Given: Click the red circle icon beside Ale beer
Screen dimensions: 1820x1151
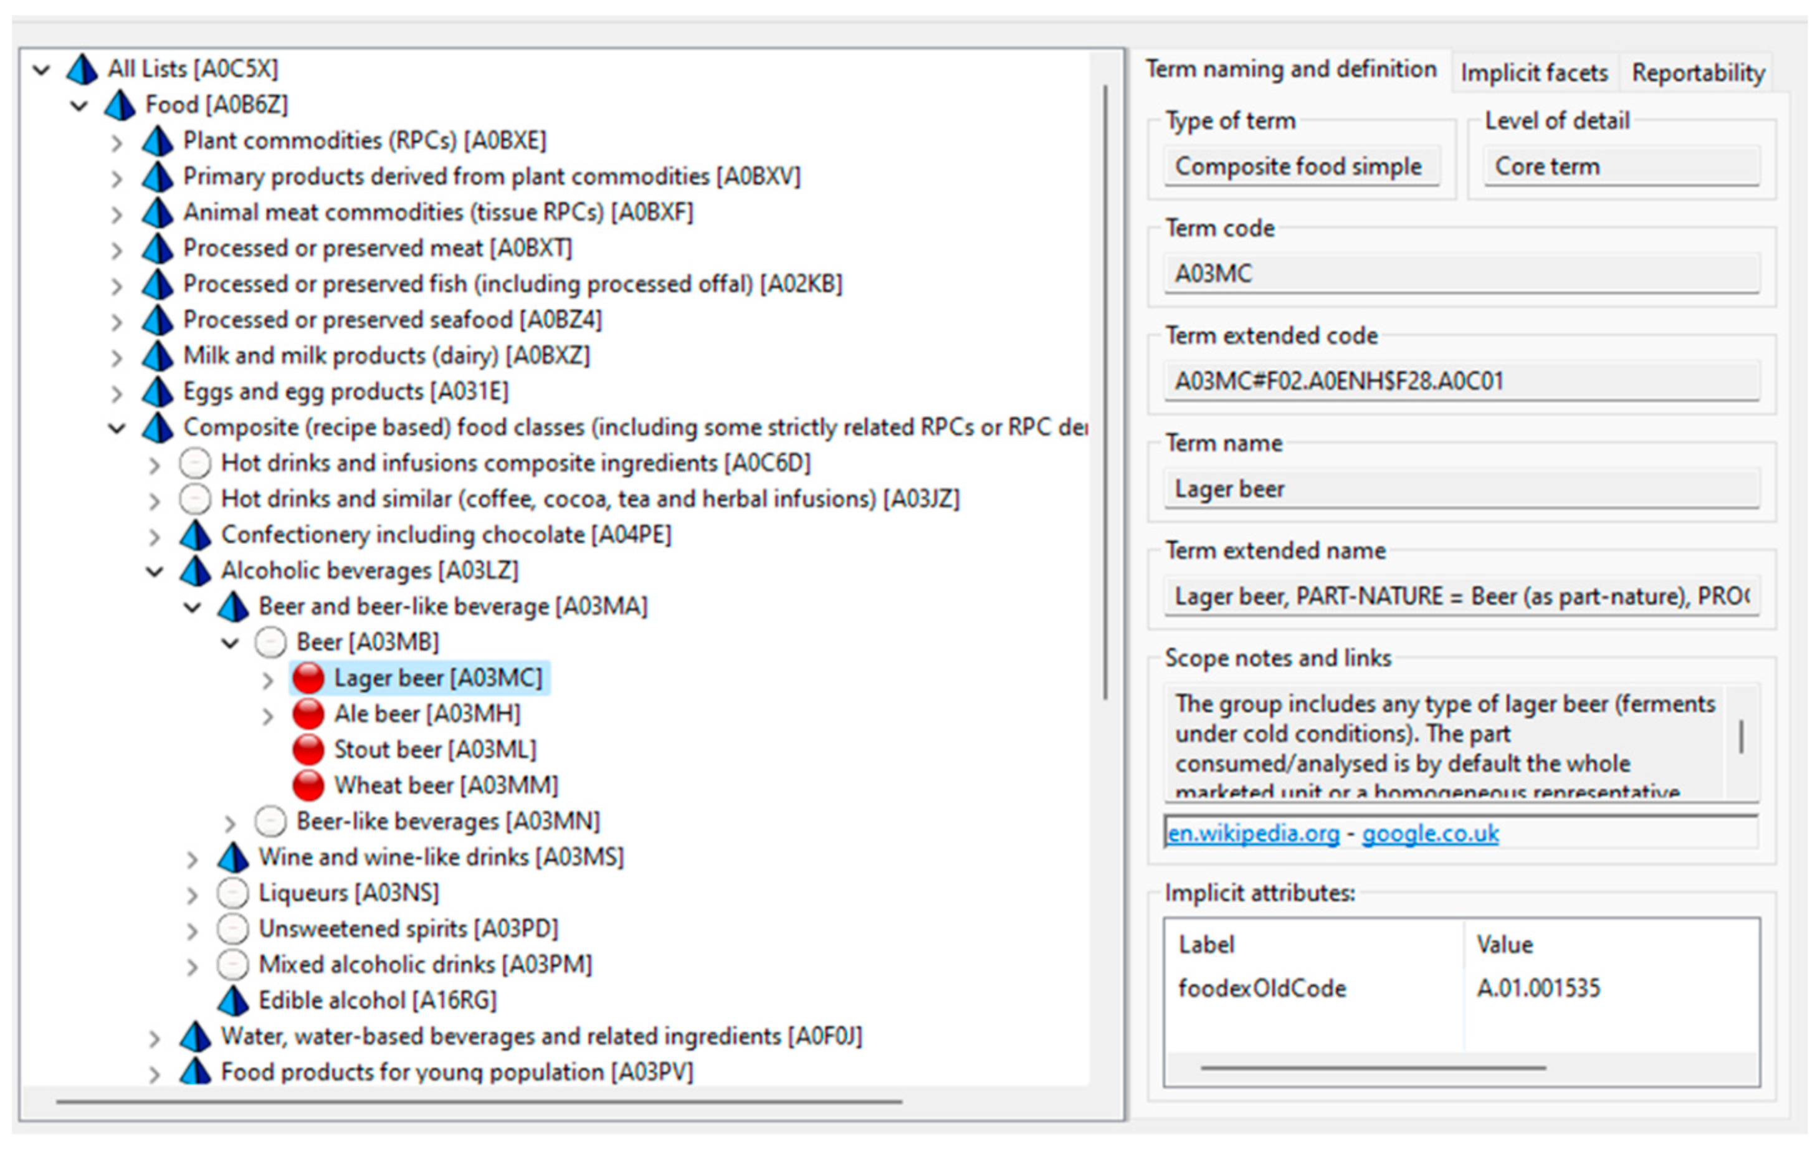Looking at the screenshot, I should 308,714.
